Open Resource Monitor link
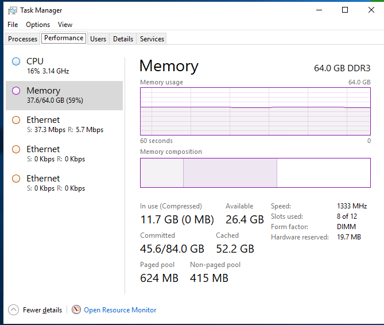Screen dimensions: 384x325 tap(120, 310)
